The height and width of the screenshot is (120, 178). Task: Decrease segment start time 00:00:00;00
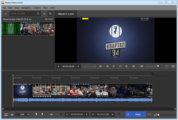pyautogui.click(x=67, y=115)
